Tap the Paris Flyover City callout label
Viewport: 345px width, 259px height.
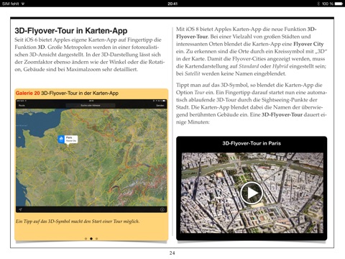tap(71, 139)
